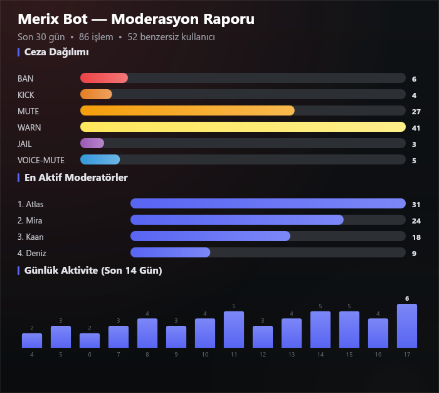Select the 'Ceza Dağılımı' section heading
The width and height of the screenshot is (439, 393).
point(56,52)
